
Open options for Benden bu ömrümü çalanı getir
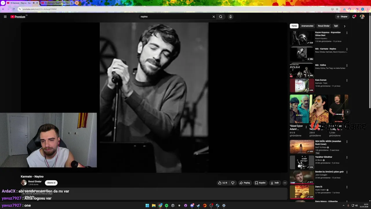tap(347, 172)
